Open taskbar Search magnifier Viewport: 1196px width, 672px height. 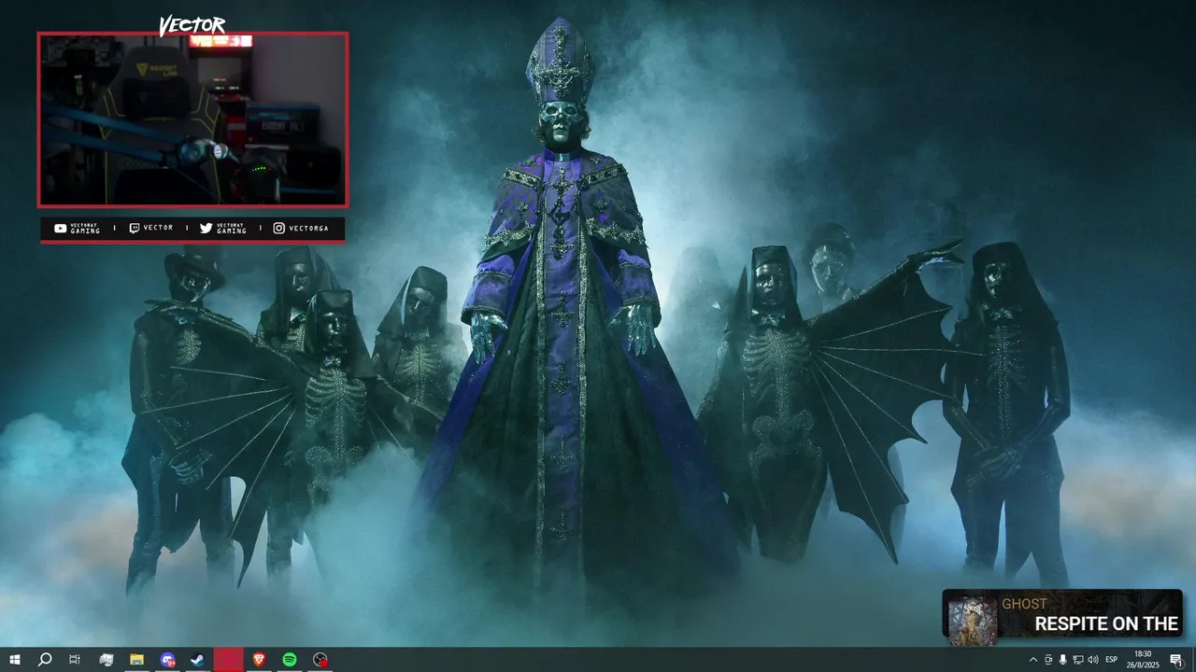click(44, 660)
